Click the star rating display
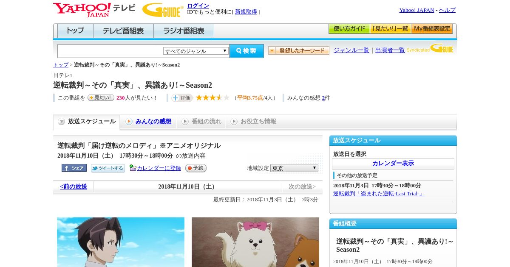Viewport: 510px width, 267px height. [212, 97]
